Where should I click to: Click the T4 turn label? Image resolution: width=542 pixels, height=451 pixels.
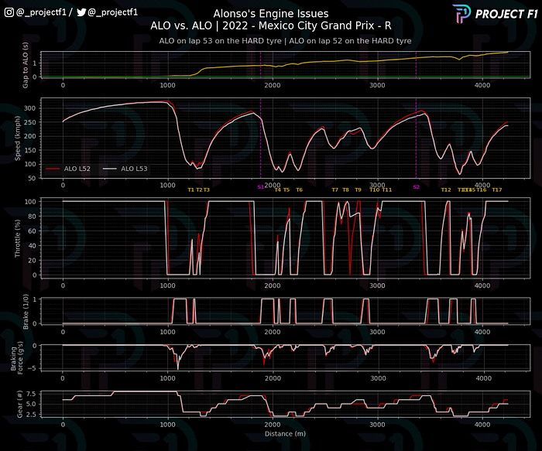point(277,190)
